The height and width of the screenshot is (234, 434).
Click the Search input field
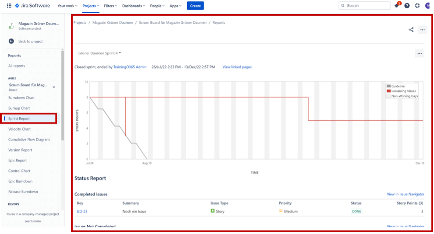pyautogui.click(x=365, y=6)
